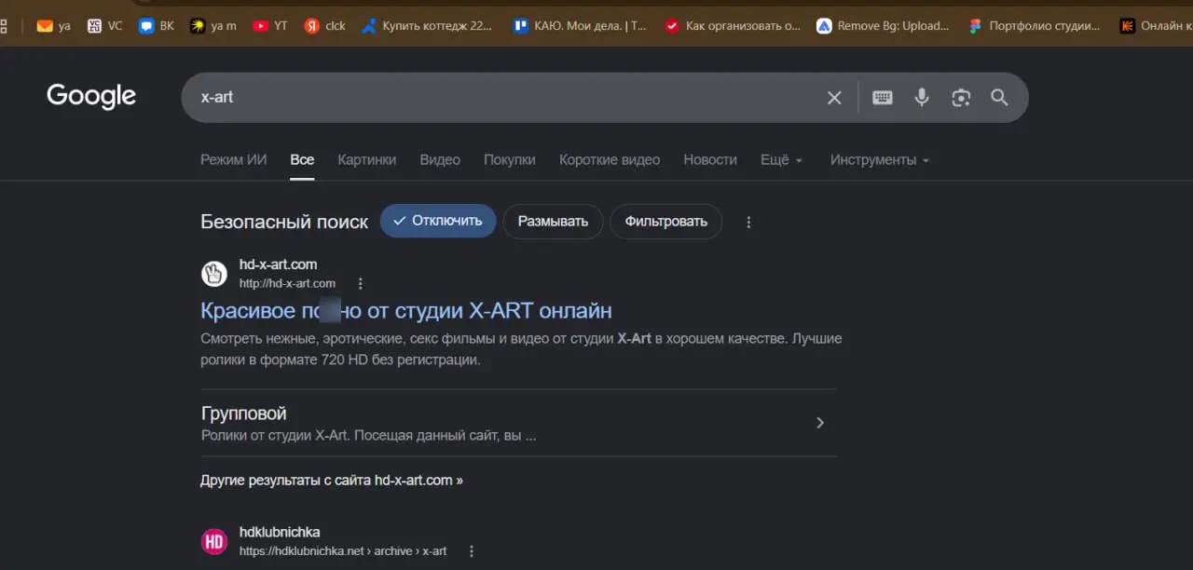
Task: Switch to the 'Новости' tab
Action: 710,160
